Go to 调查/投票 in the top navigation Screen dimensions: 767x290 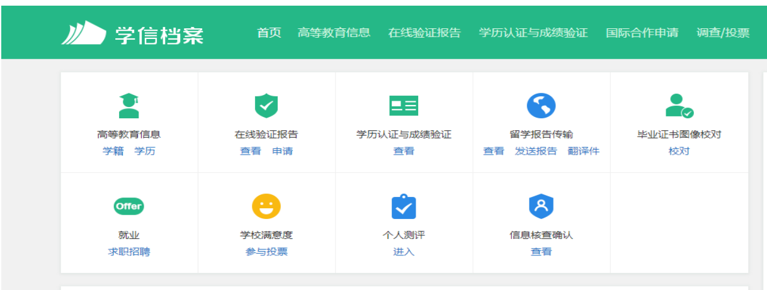click(723, 33)
